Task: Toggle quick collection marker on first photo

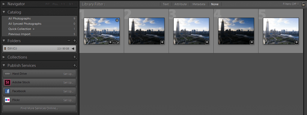Action: [117, 20]
